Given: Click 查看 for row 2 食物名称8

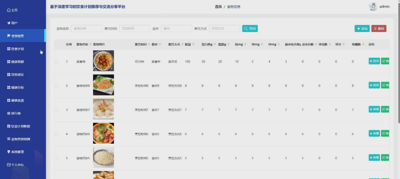Looking at the screenshot, I should tap(374, 85).
